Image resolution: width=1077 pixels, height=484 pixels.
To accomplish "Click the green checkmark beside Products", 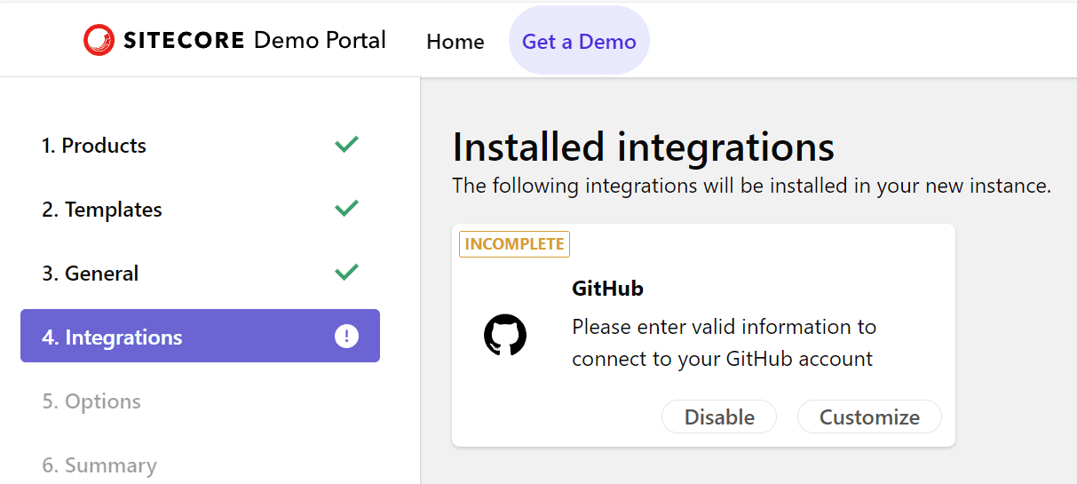I will pos(346,145).
